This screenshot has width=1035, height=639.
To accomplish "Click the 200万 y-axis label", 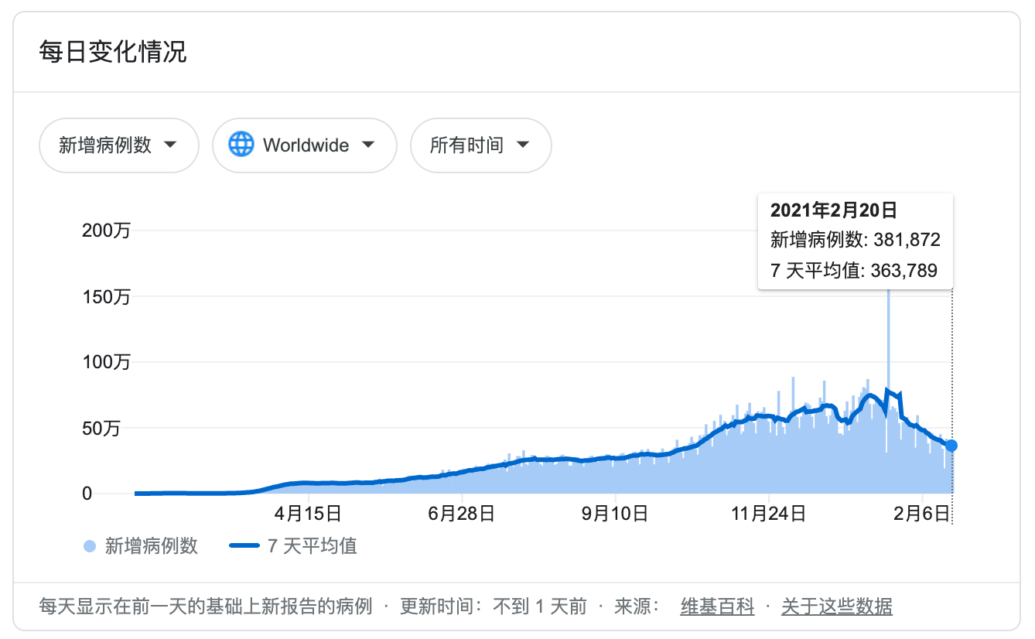I will click(106, 231).
